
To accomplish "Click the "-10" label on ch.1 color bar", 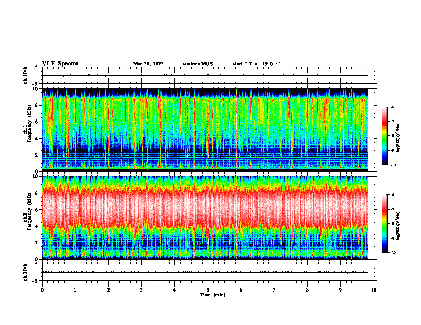I will click(x=392, y=165).
